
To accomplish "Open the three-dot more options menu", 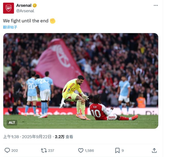I will (156, 5).
